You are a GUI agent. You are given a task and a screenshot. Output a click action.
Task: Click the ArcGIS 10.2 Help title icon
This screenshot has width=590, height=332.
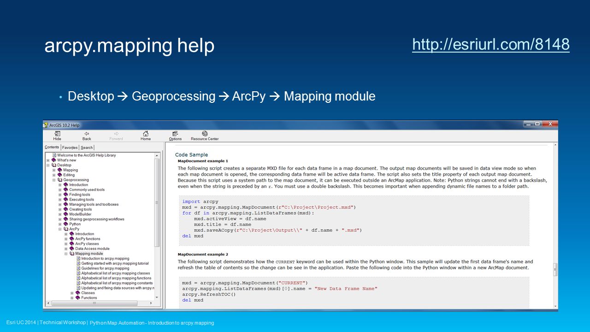pyautogui.click(x=46, y=125)
